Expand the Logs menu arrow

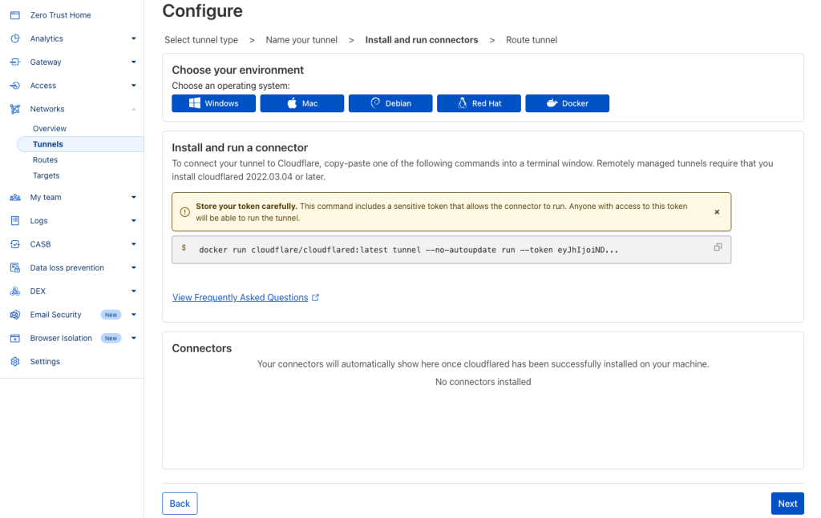click(x=134, y=221)
